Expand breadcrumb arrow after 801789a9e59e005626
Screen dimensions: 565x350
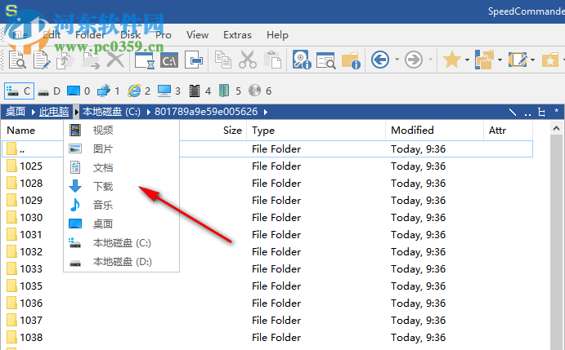pos(266,112)
